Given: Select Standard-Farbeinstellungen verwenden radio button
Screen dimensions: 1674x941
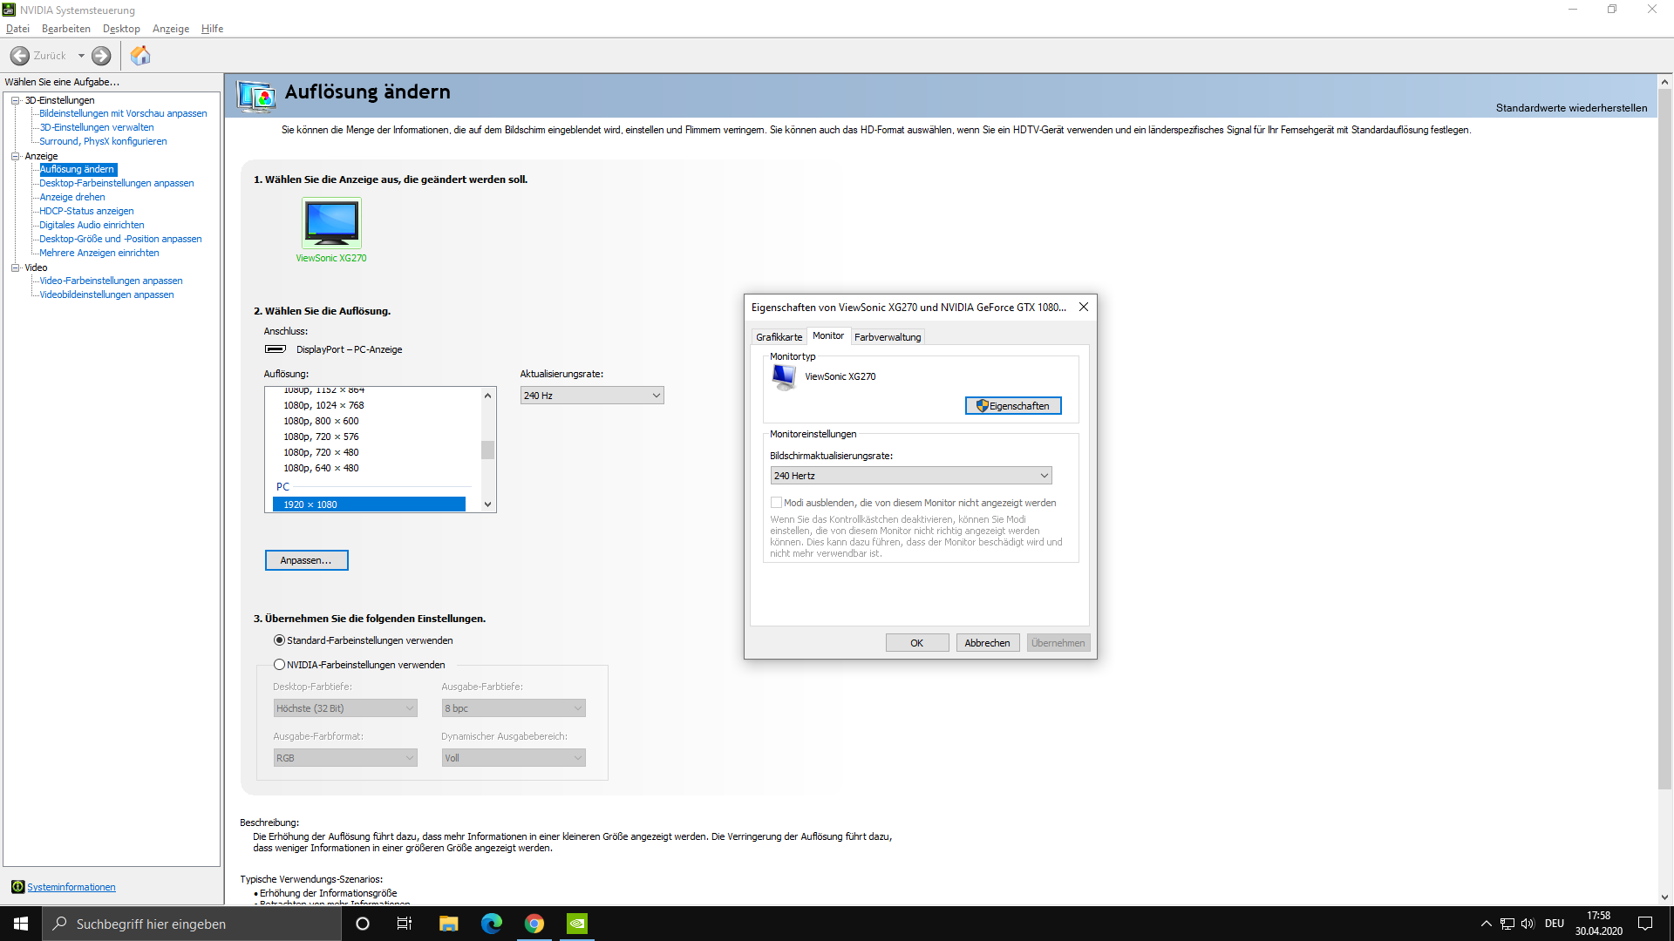Looking at the screenshot, I should 280,640.
